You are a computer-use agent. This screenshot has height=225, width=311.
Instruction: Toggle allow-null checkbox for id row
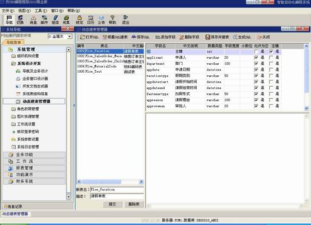[x=256, y=52]
